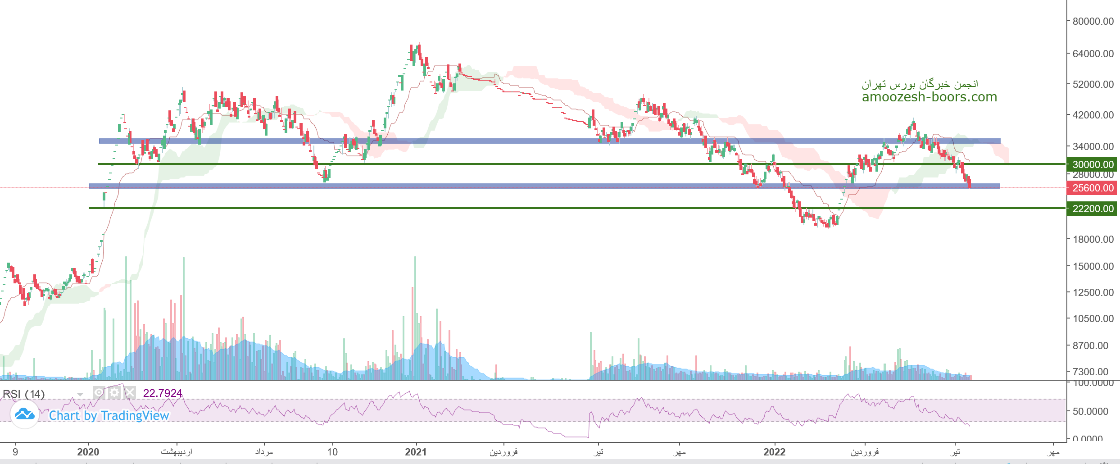Click the 2021 label on time axis
This screenshot has height=464, width=1120.
(x=415, y=452)
